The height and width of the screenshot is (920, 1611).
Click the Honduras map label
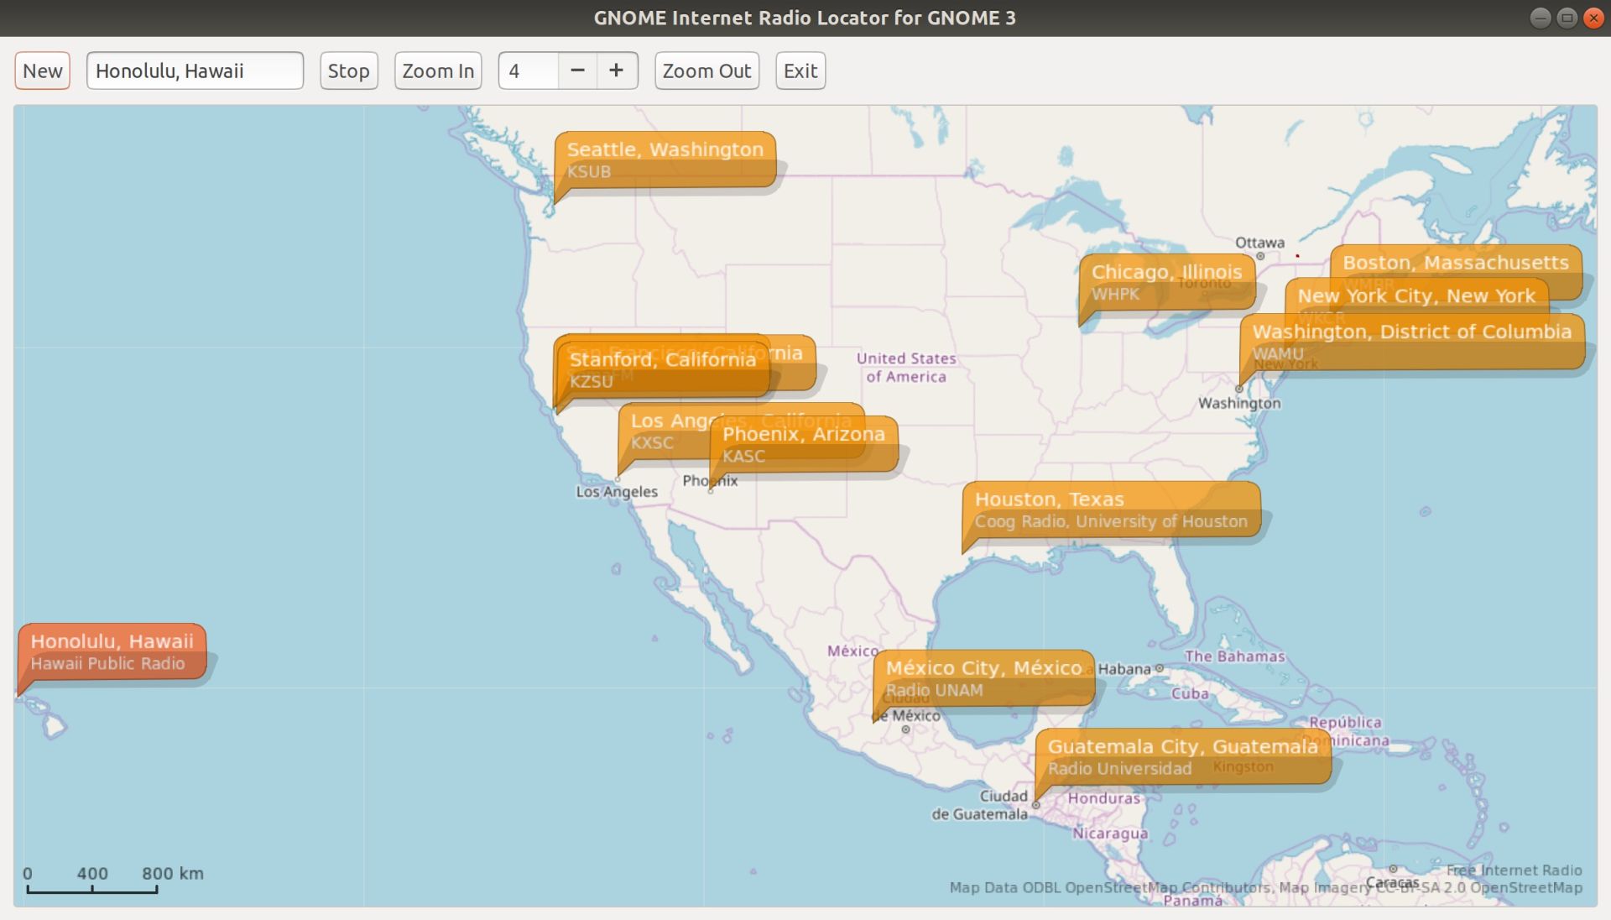(x=1104, y=797)
